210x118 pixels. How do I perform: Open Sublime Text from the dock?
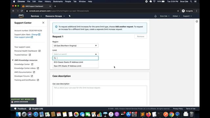[x=143, y=114]
